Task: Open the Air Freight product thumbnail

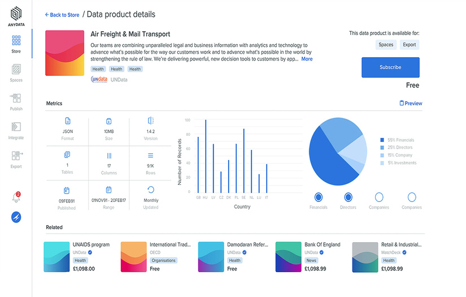Action: coord(65,53)
